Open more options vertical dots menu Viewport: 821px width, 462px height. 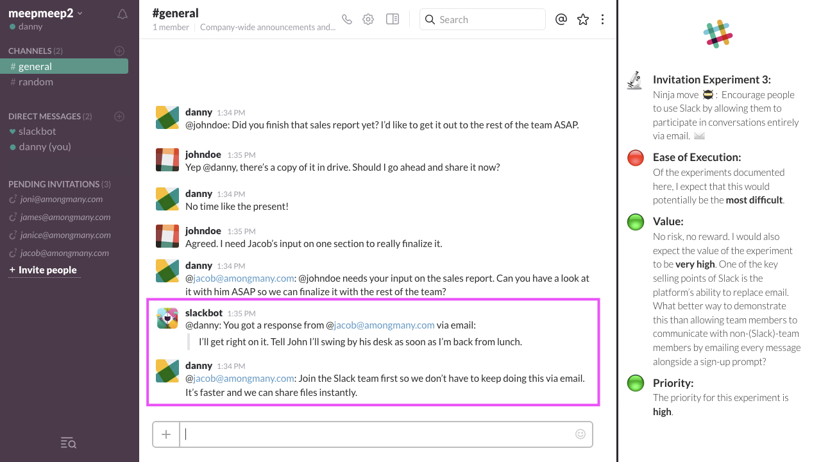point(602,19)
